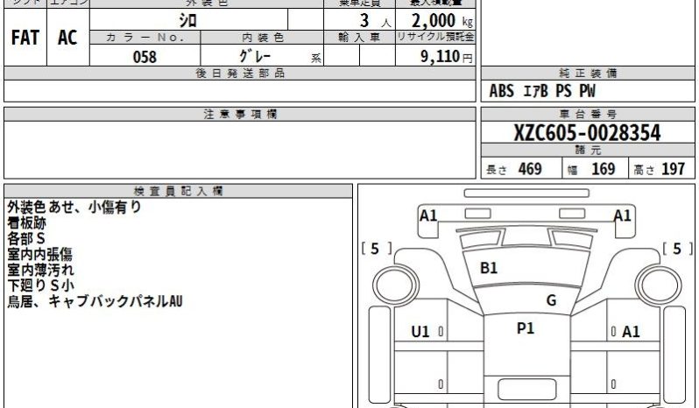Click the AC air conditioner value
The height and width of the screenshot is (408, 699).
coord(67,38)
